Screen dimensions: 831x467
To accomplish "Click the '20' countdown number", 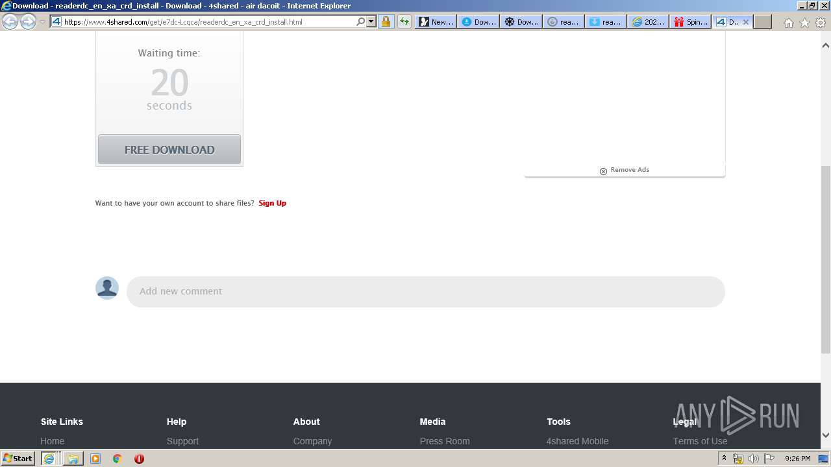I will (169, 82).
